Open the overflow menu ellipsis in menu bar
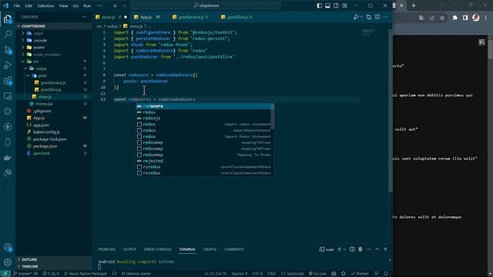Screen dimensions: 493x277 click(x=99, y=5)
